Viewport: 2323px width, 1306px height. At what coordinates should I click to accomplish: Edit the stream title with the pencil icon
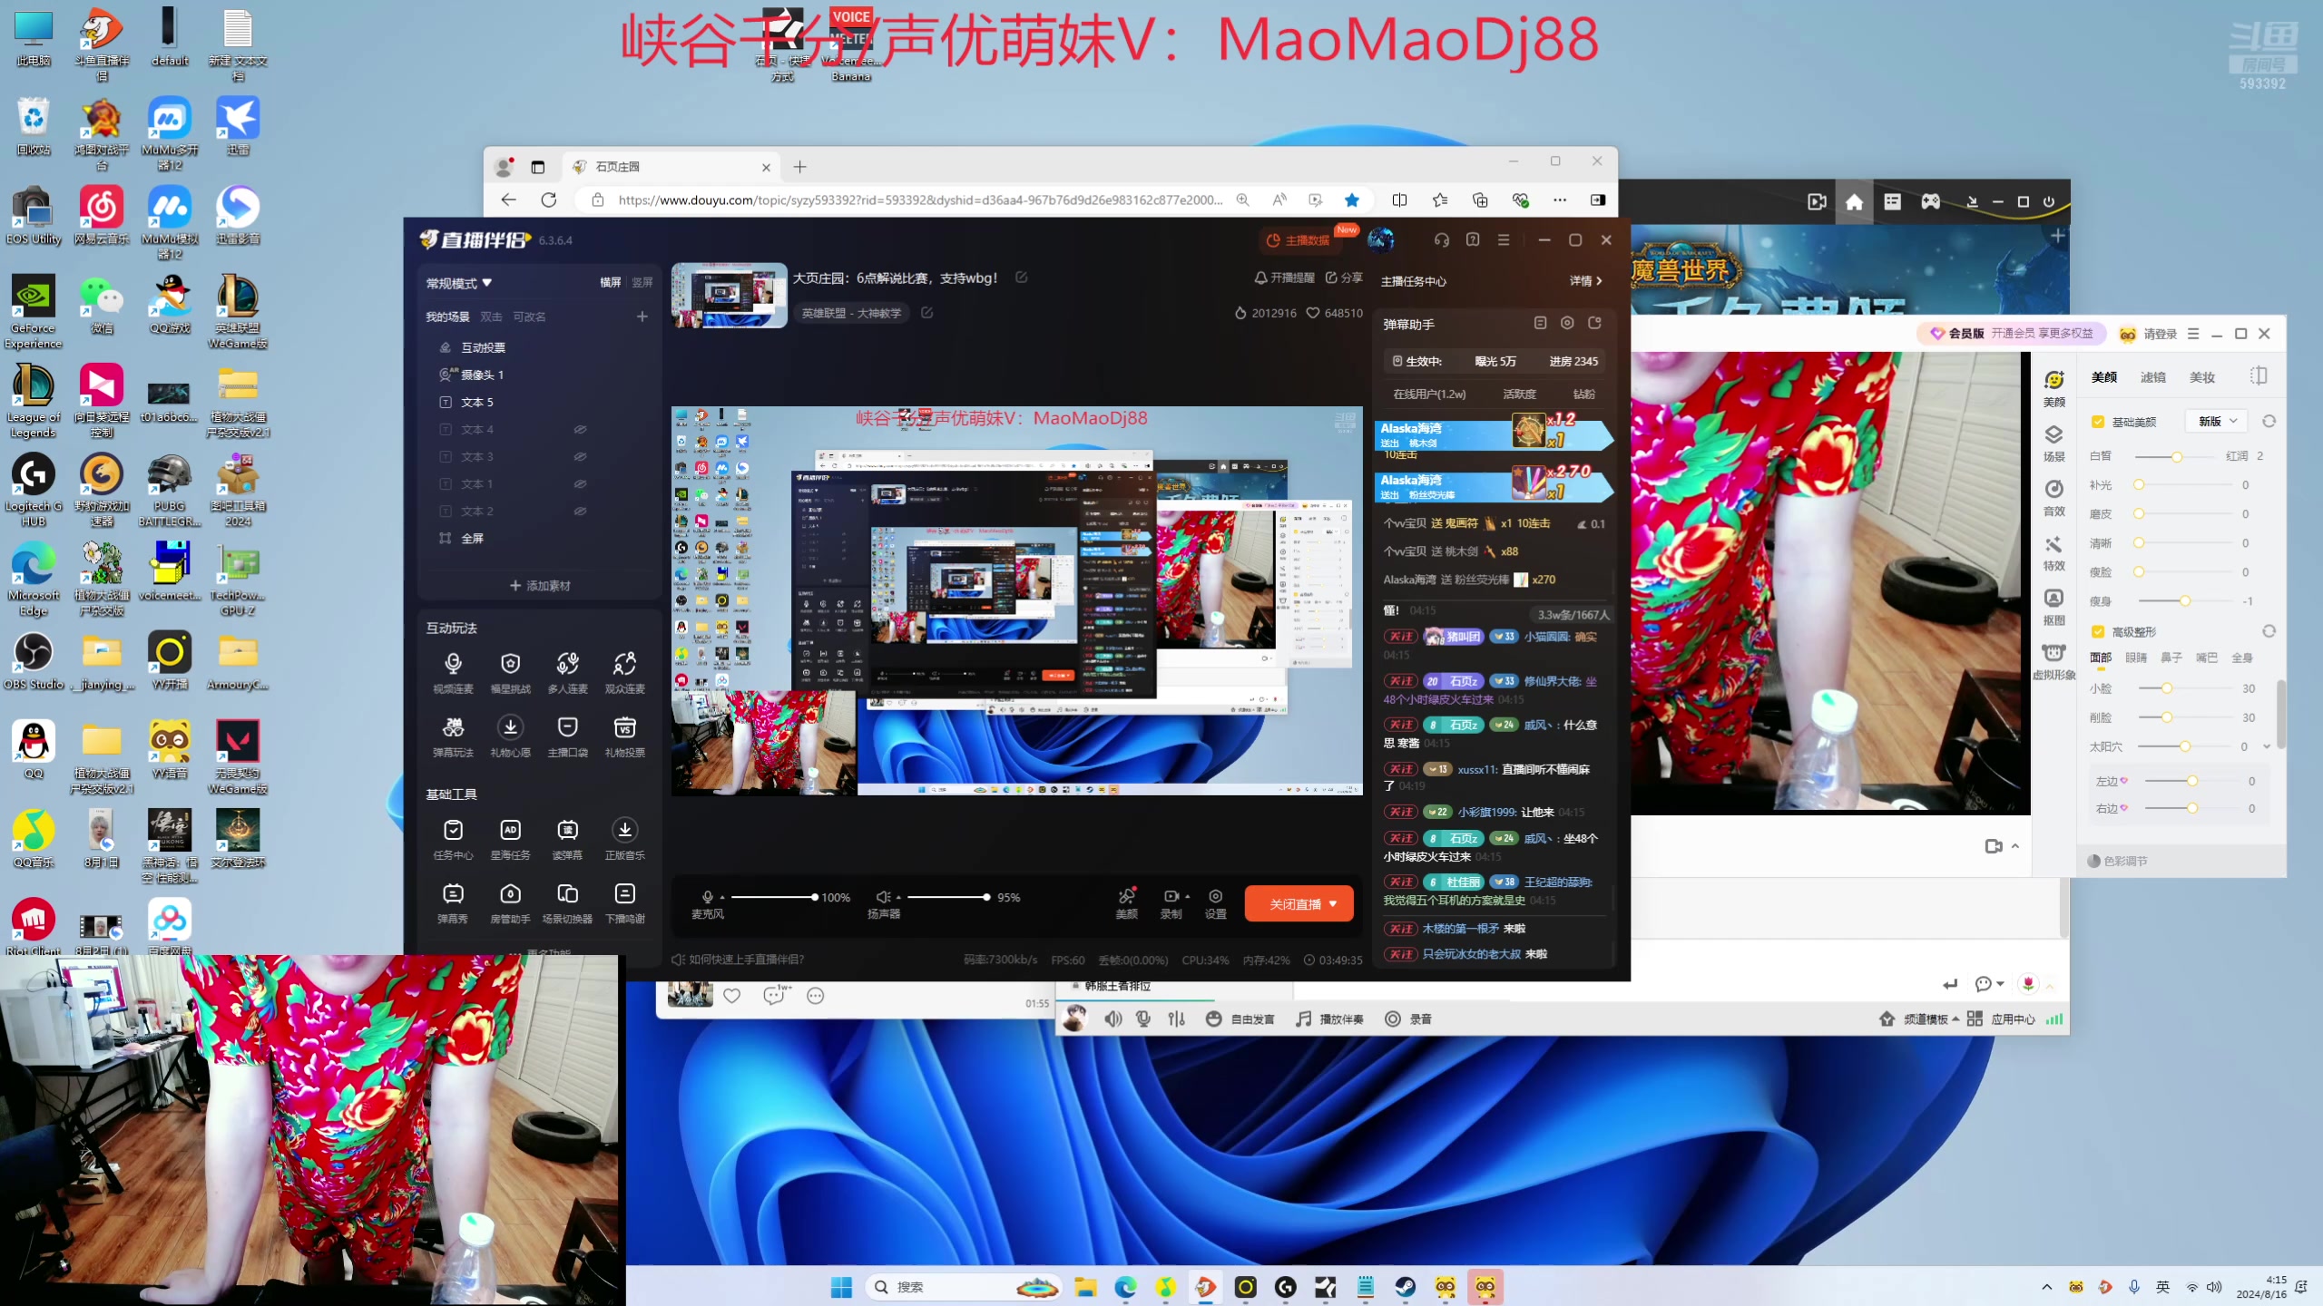(x=1021, y=278)
